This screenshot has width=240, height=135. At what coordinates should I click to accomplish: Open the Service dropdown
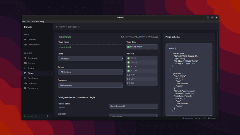[x=91, y=72]
